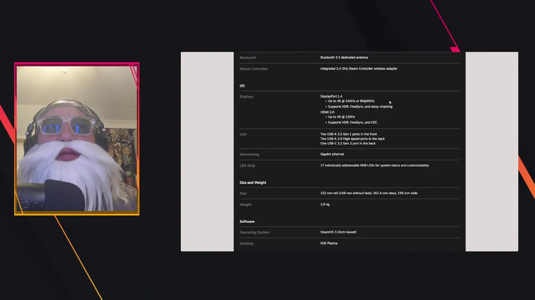Select the 'Networking' row label
Viewport: 535px width, 300px height.
pos(249,155)
